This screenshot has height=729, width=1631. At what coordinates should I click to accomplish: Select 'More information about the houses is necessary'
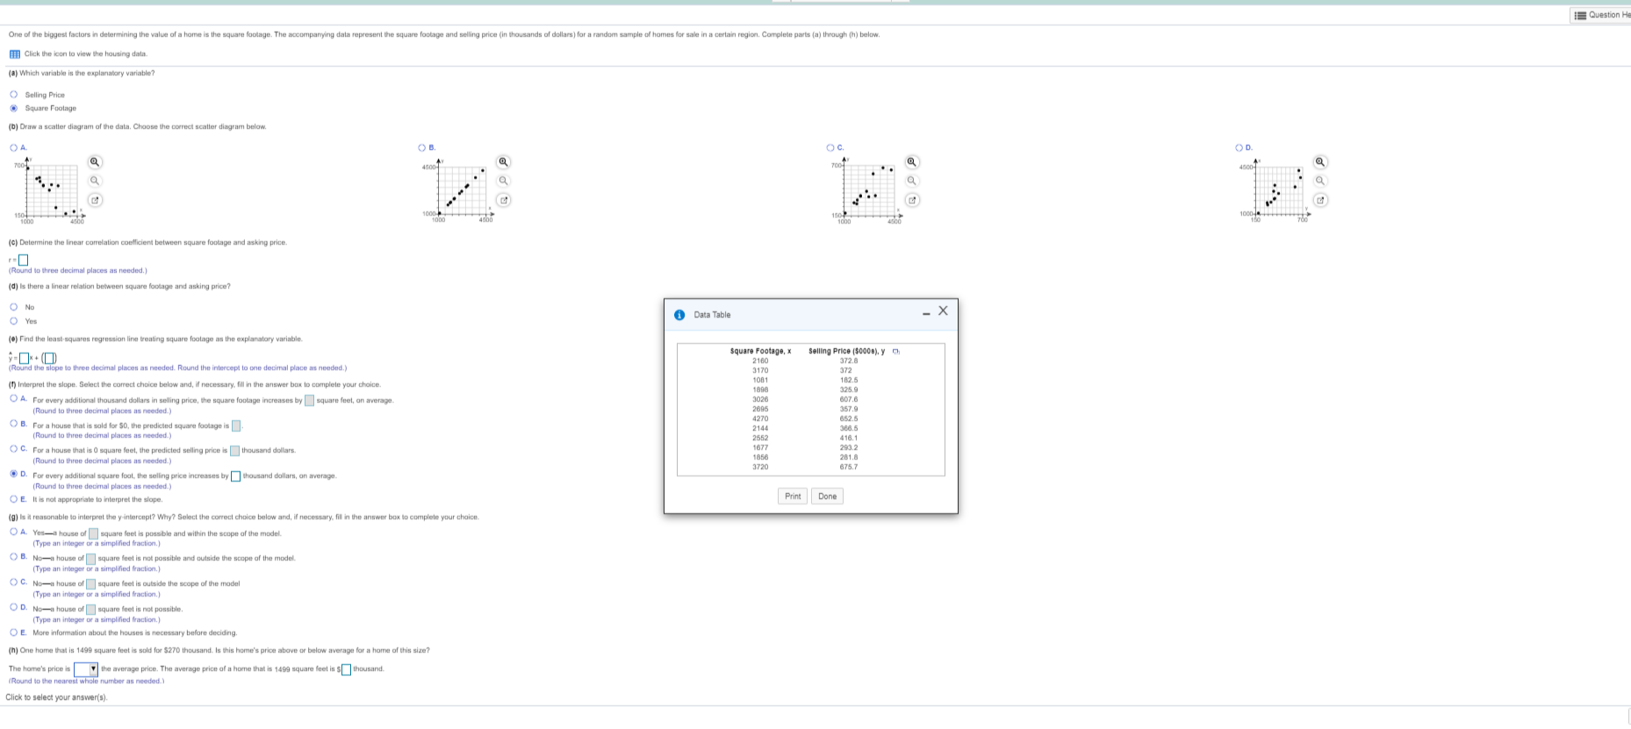click(x=14, y=632)
